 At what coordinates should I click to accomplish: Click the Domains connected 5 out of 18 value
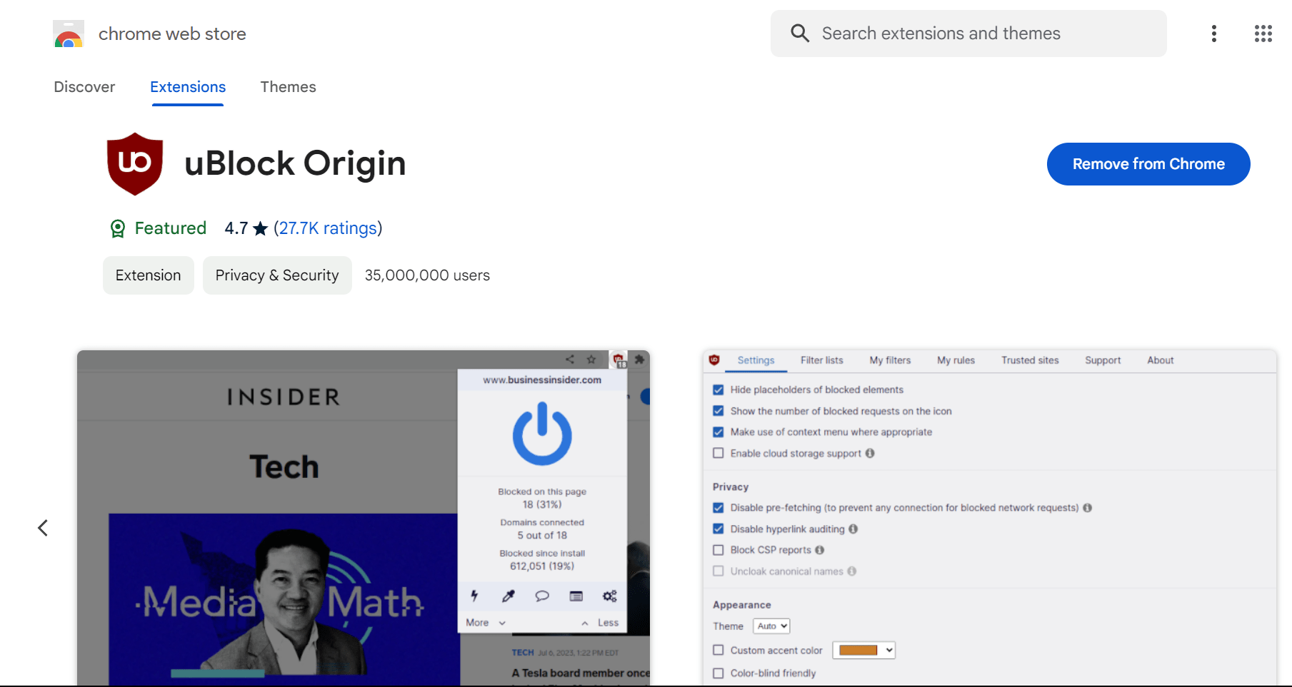click(542, 536)
